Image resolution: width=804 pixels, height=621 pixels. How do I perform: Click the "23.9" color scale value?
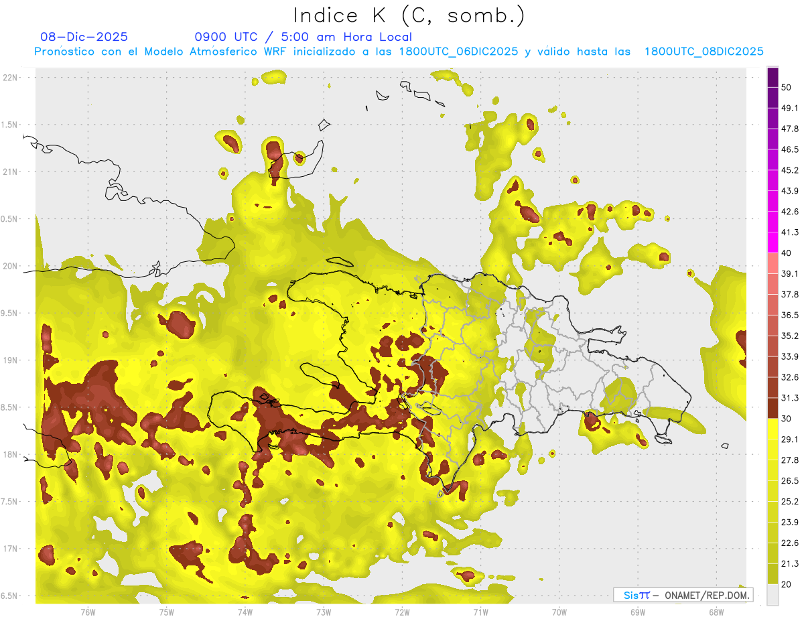pyautogui.click(x=789, y=523)
